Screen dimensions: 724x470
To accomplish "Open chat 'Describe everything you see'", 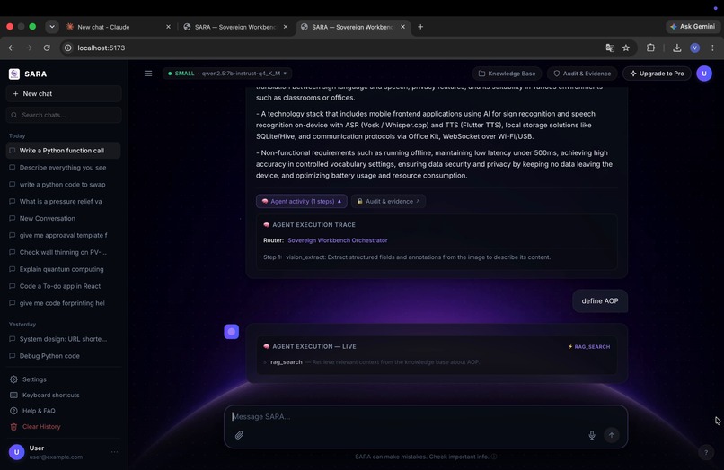I will [x=63, y=168].
